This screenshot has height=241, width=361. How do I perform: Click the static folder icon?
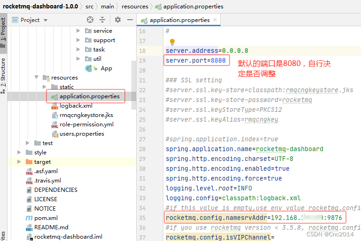54,87
